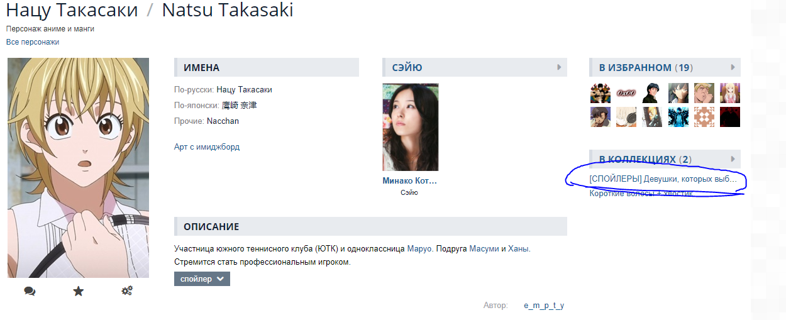The height and width of the screenshot is (320, 786).
Task: Open avatar of blond man pinching nose
Action: pyautogui.click(x=704, y=93)
